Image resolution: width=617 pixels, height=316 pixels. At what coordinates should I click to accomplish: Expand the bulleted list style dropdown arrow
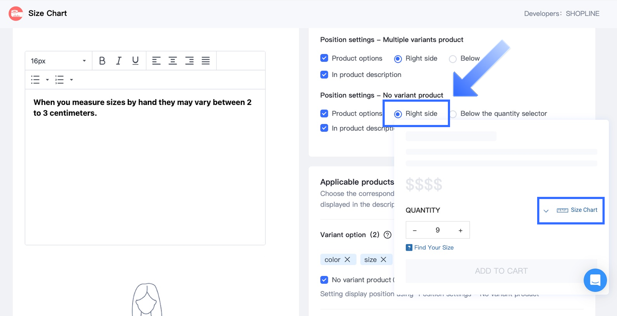(47, 80)
